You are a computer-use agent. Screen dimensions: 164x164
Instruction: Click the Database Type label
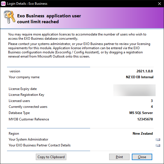click(x=19, y=113)
